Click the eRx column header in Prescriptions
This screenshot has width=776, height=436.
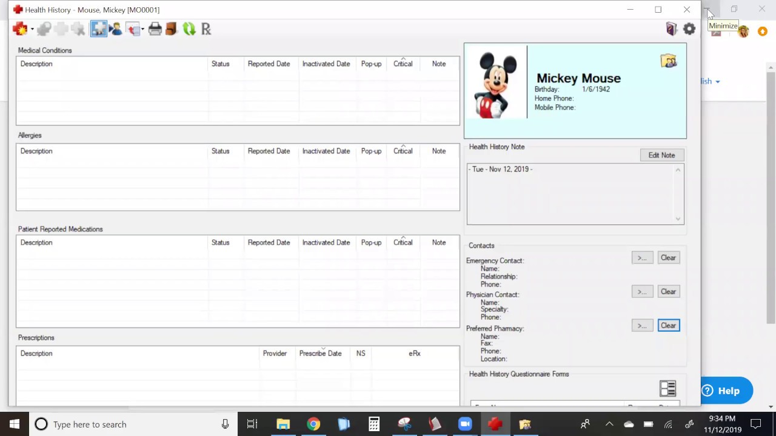coord(415,353)
